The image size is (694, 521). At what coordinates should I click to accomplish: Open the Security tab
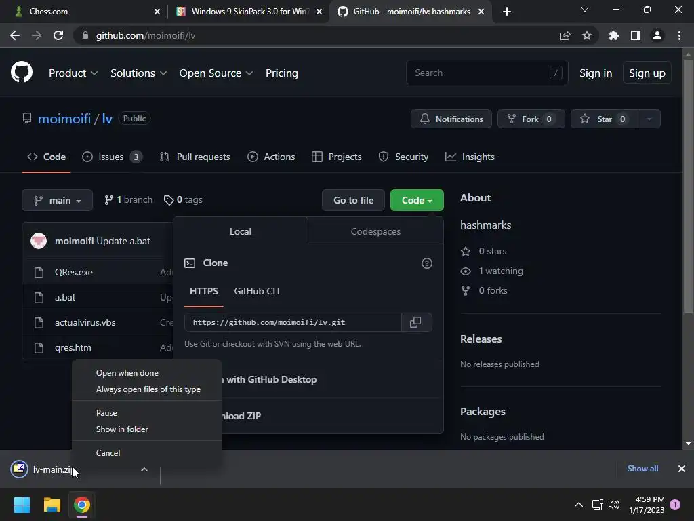tap(403, 157)
